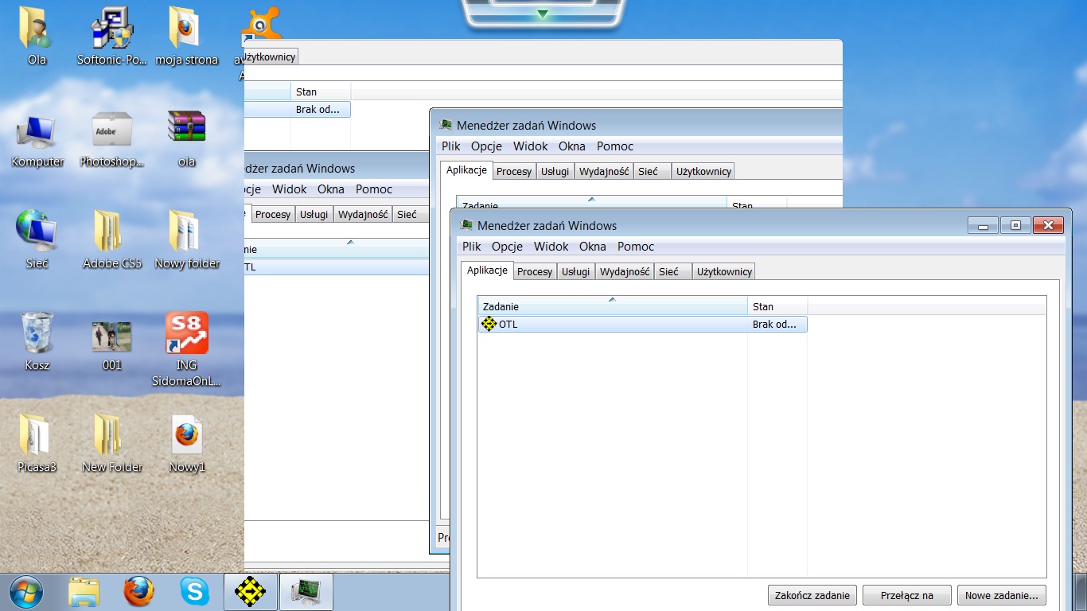Select the New Folder desktop icon

click(111, 444)
